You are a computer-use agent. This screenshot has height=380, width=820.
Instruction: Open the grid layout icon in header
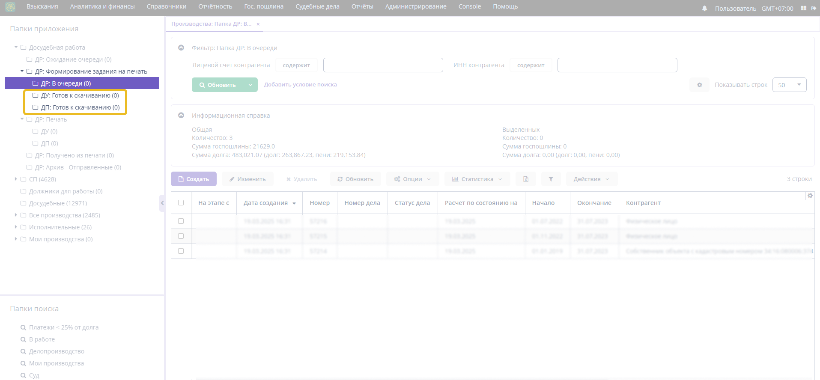pyautogui.click(x=803, y=8)
